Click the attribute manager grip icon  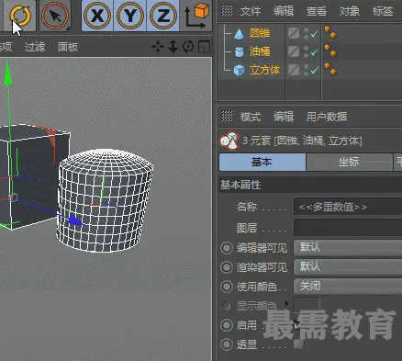tap(227, 116)
